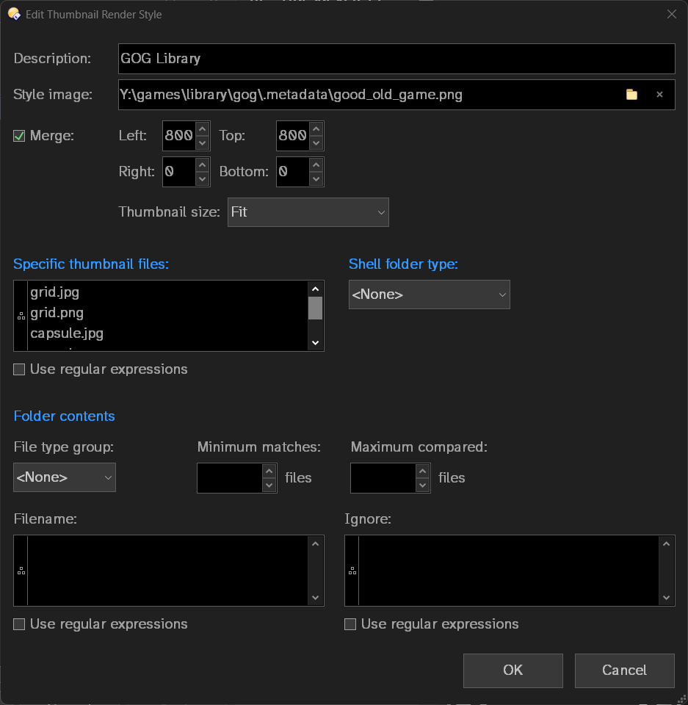Increase the Left merge value

click(x=203, y=129)
